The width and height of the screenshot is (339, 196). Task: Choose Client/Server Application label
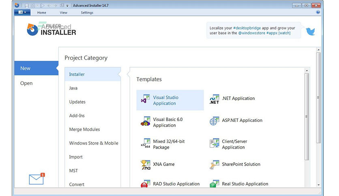(234, 145)
